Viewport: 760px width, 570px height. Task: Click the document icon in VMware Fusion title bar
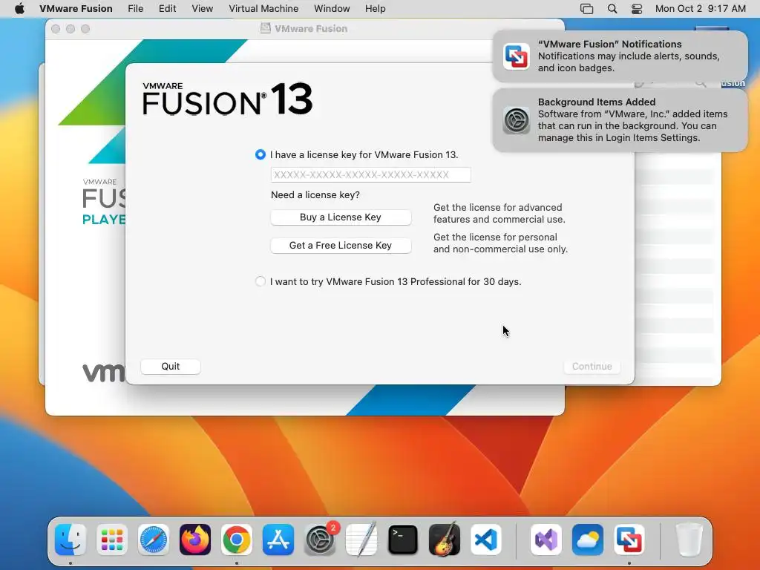(x=265, y=28)
